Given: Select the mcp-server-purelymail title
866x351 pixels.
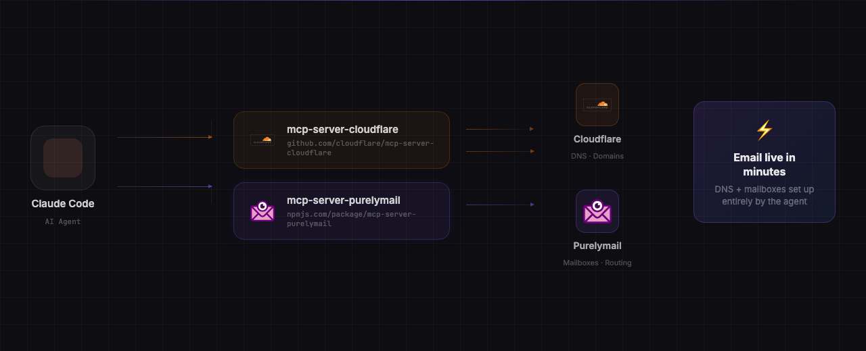Looking at the screenshot, I should coord(344,200).
